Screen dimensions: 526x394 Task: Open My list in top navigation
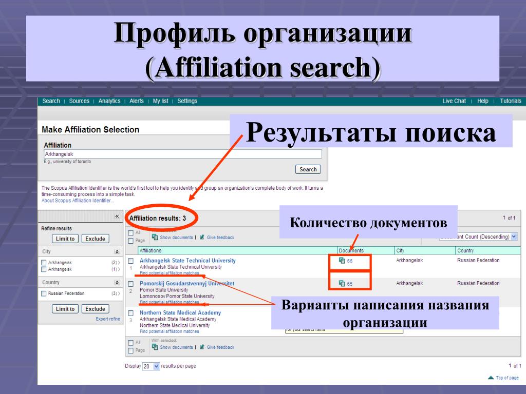160,101
